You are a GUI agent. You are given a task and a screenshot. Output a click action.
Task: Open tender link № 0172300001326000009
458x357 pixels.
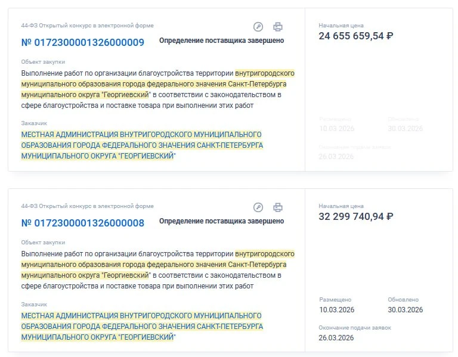(83, 42)
